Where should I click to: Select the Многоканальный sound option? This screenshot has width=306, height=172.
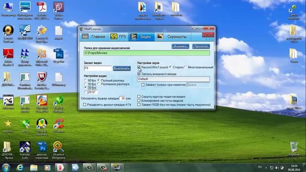(x=186, y=67)
